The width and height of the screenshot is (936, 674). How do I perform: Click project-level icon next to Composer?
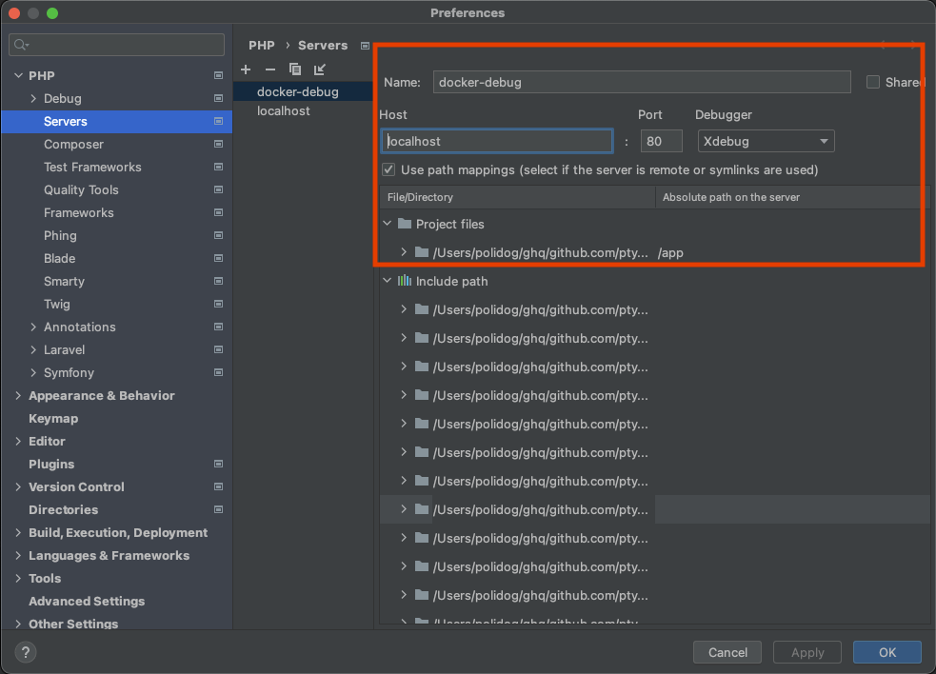(x=218, y=145)
